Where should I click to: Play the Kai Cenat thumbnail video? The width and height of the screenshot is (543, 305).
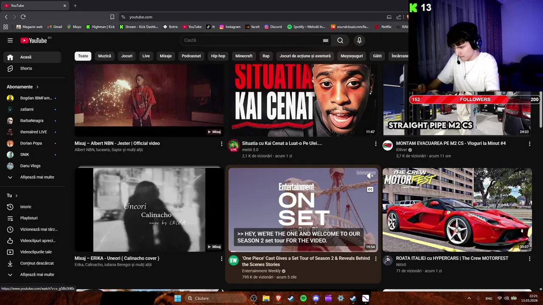(303, 100)
